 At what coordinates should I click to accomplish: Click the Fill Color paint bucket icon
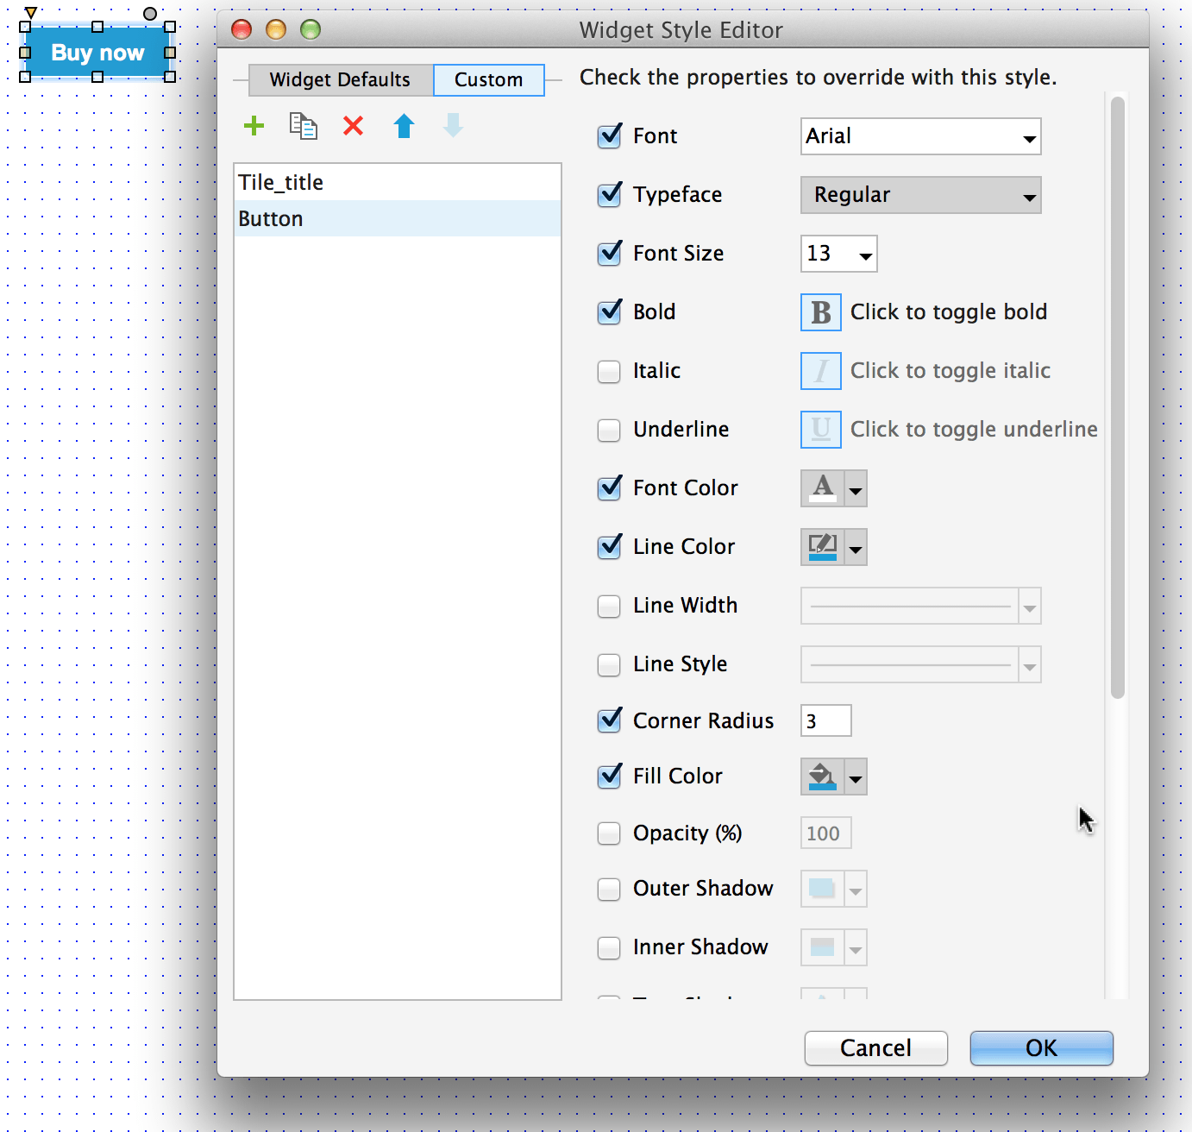(823, 777)
